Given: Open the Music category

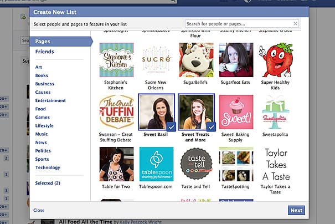Looking at the screenshot, I should (x=42, y=134).
